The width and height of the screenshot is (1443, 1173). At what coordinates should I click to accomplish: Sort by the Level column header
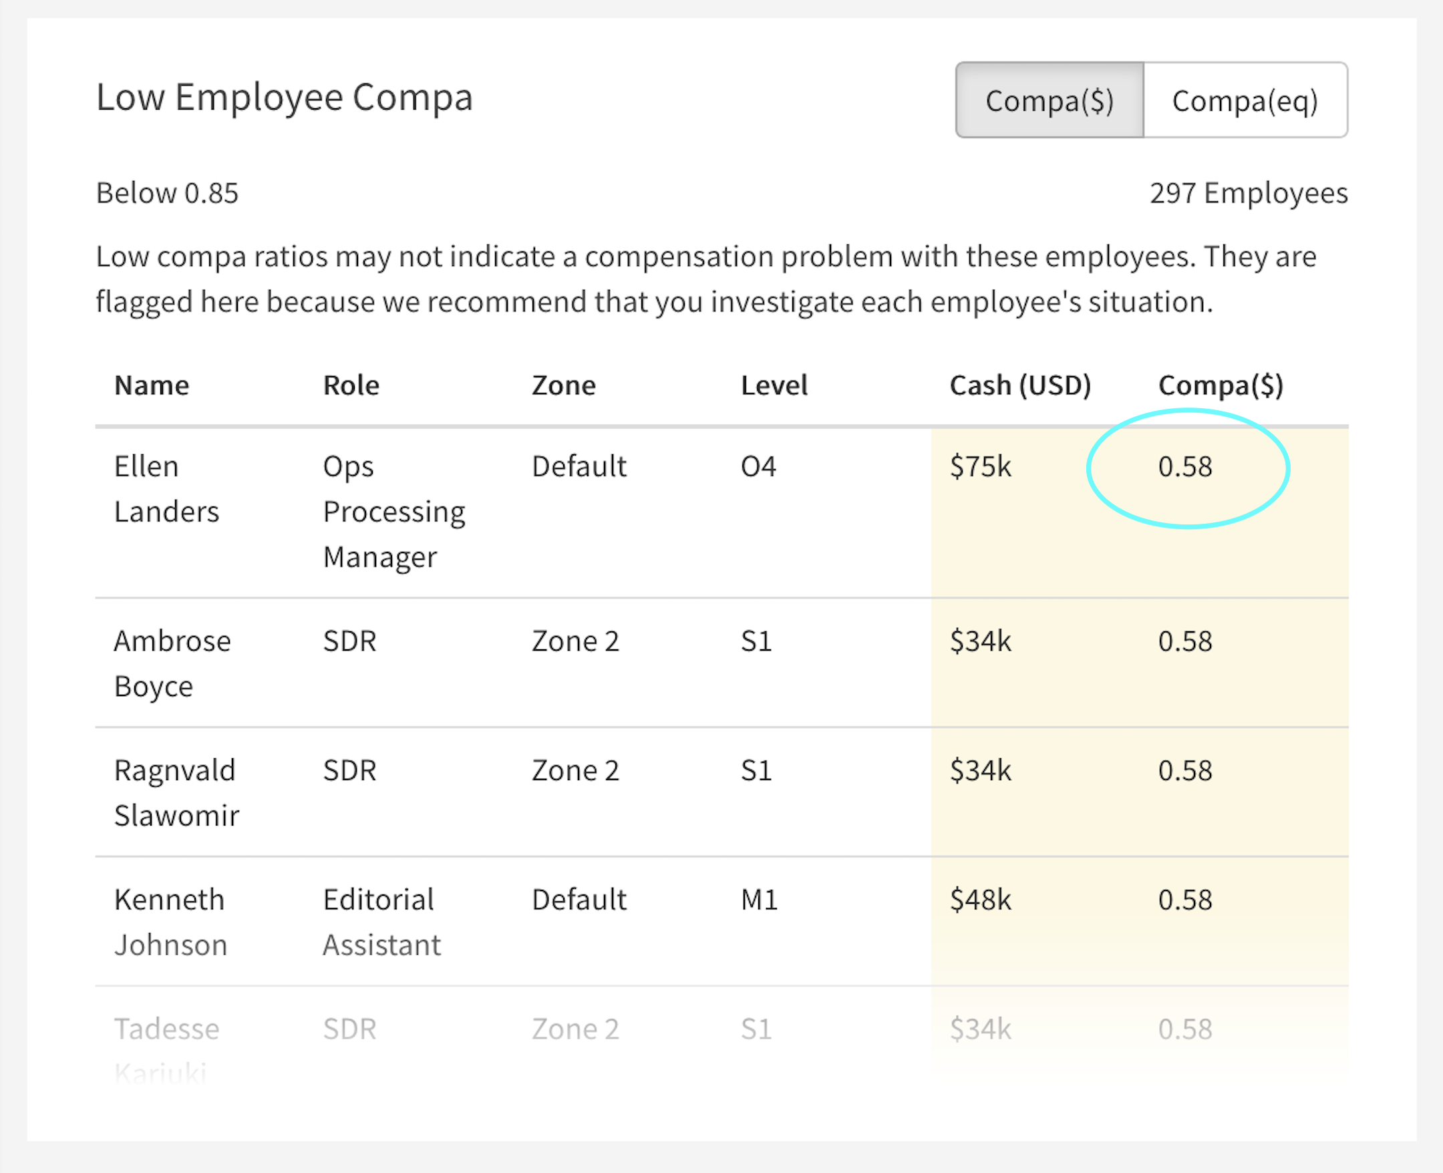click(774, 385)
